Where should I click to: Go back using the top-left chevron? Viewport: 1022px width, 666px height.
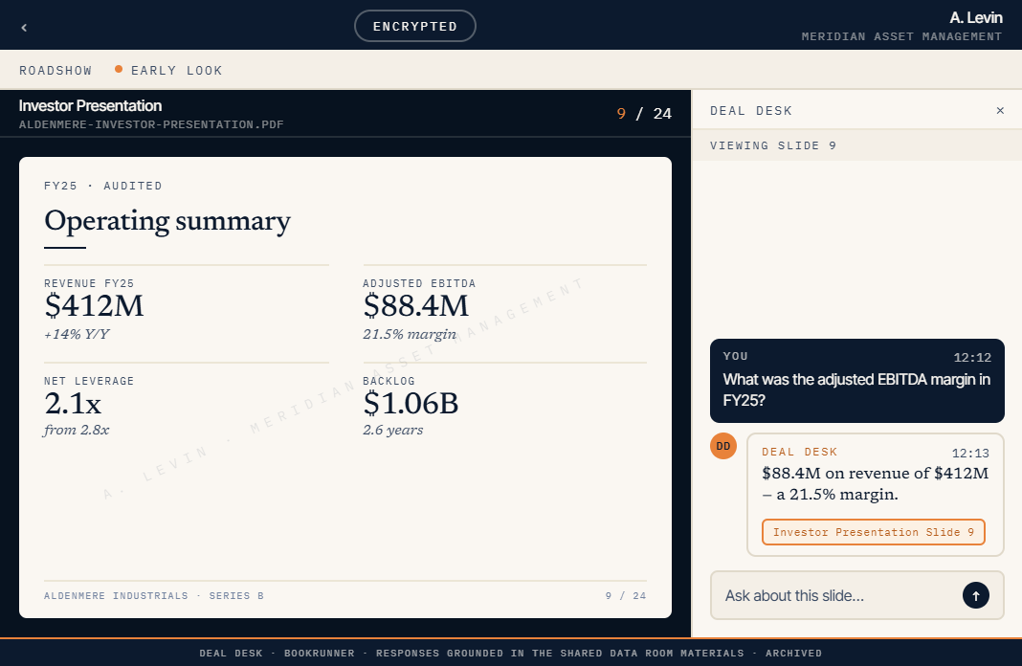point(24,28)
